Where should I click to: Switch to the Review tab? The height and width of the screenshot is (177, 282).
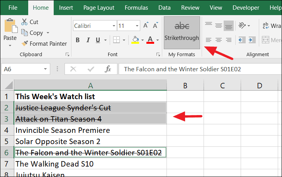pyautogui.click(x=190, y=8)
